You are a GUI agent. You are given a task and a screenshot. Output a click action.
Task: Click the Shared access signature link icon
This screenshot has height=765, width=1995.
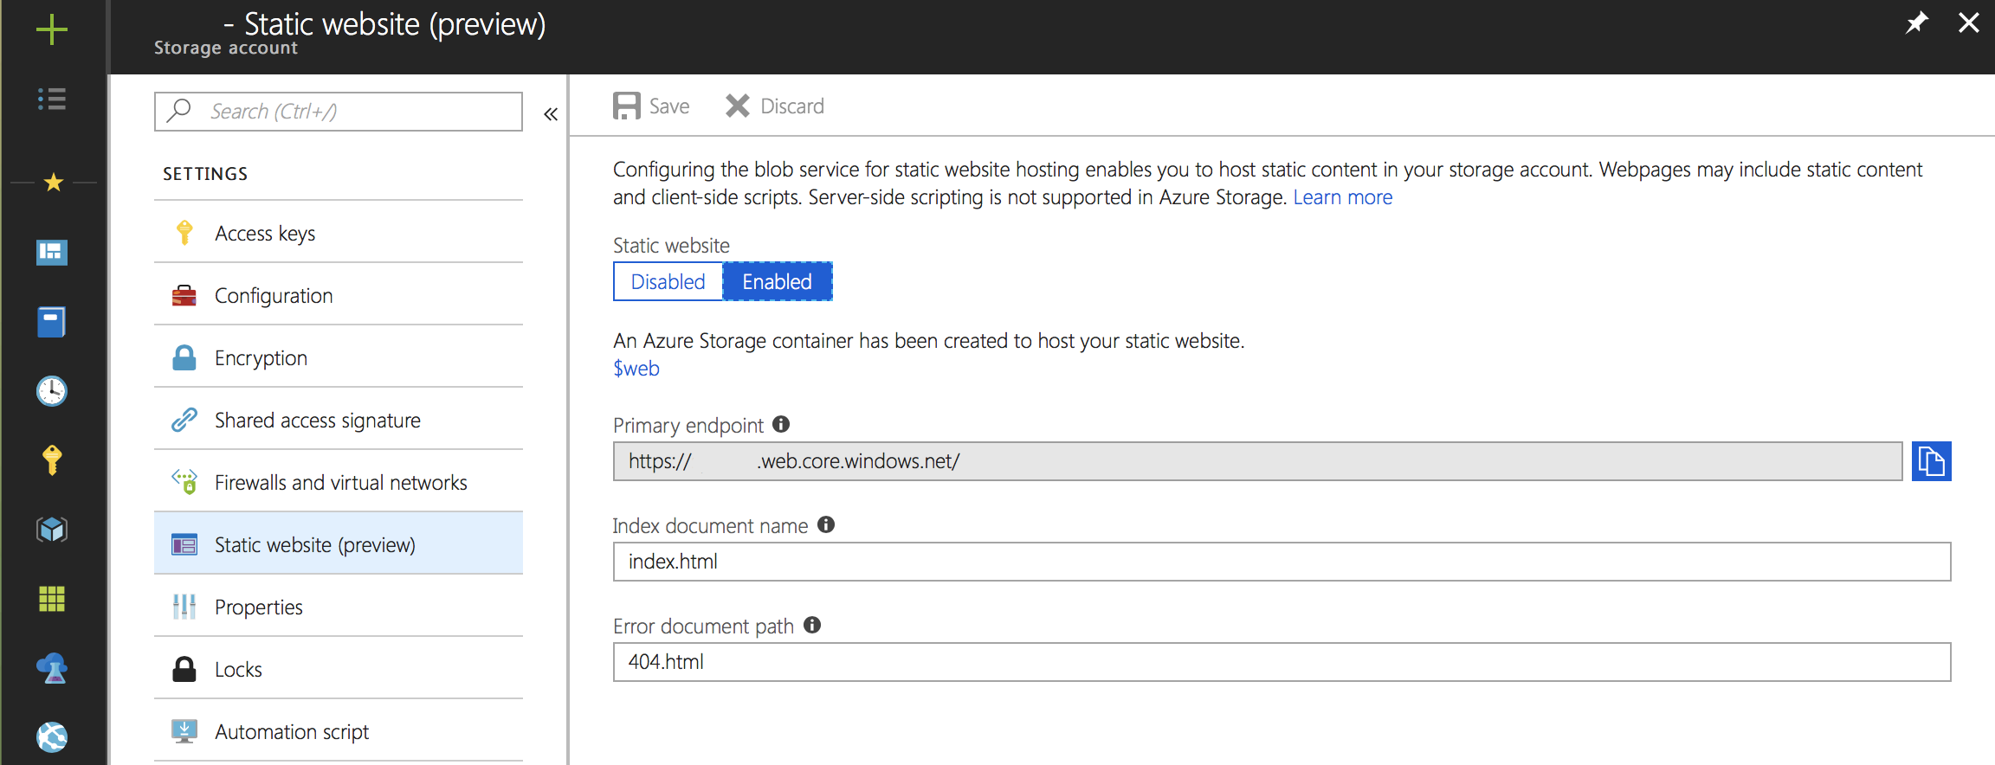click(x=184, y=420)
